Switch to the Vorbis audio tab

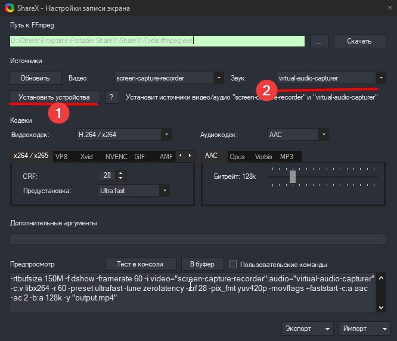tap(263, 156)
